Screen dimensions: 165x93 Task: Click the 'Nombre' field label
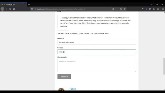click(x=61, y=38)
